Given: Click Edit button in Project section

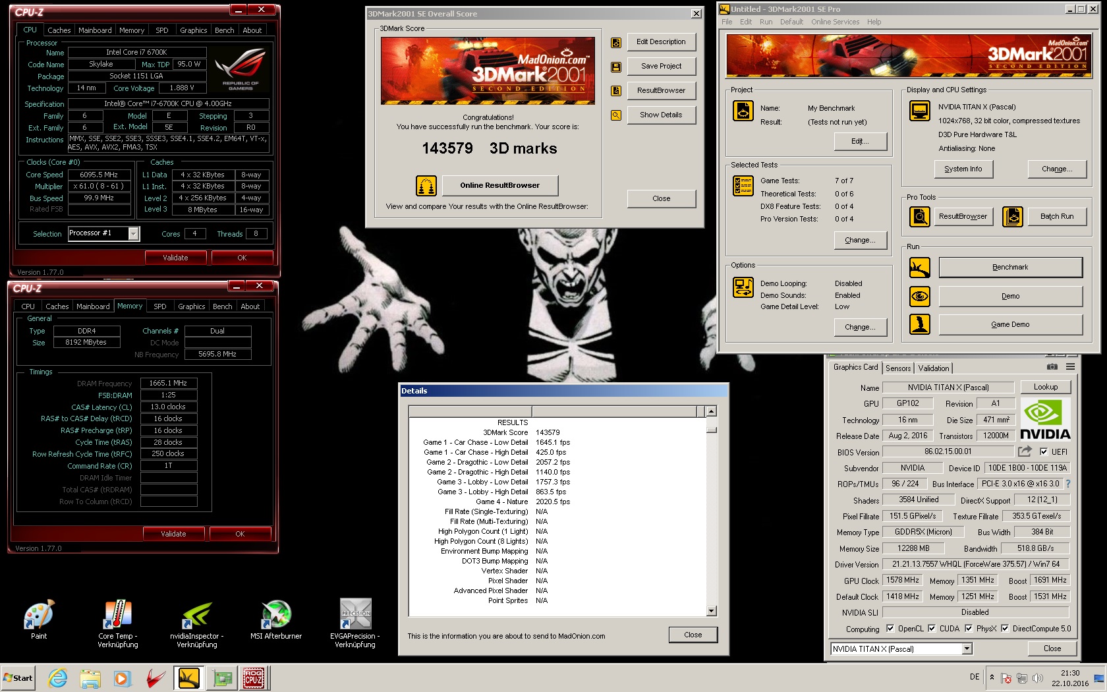Looking at the screenshot, I should point(860,141).
